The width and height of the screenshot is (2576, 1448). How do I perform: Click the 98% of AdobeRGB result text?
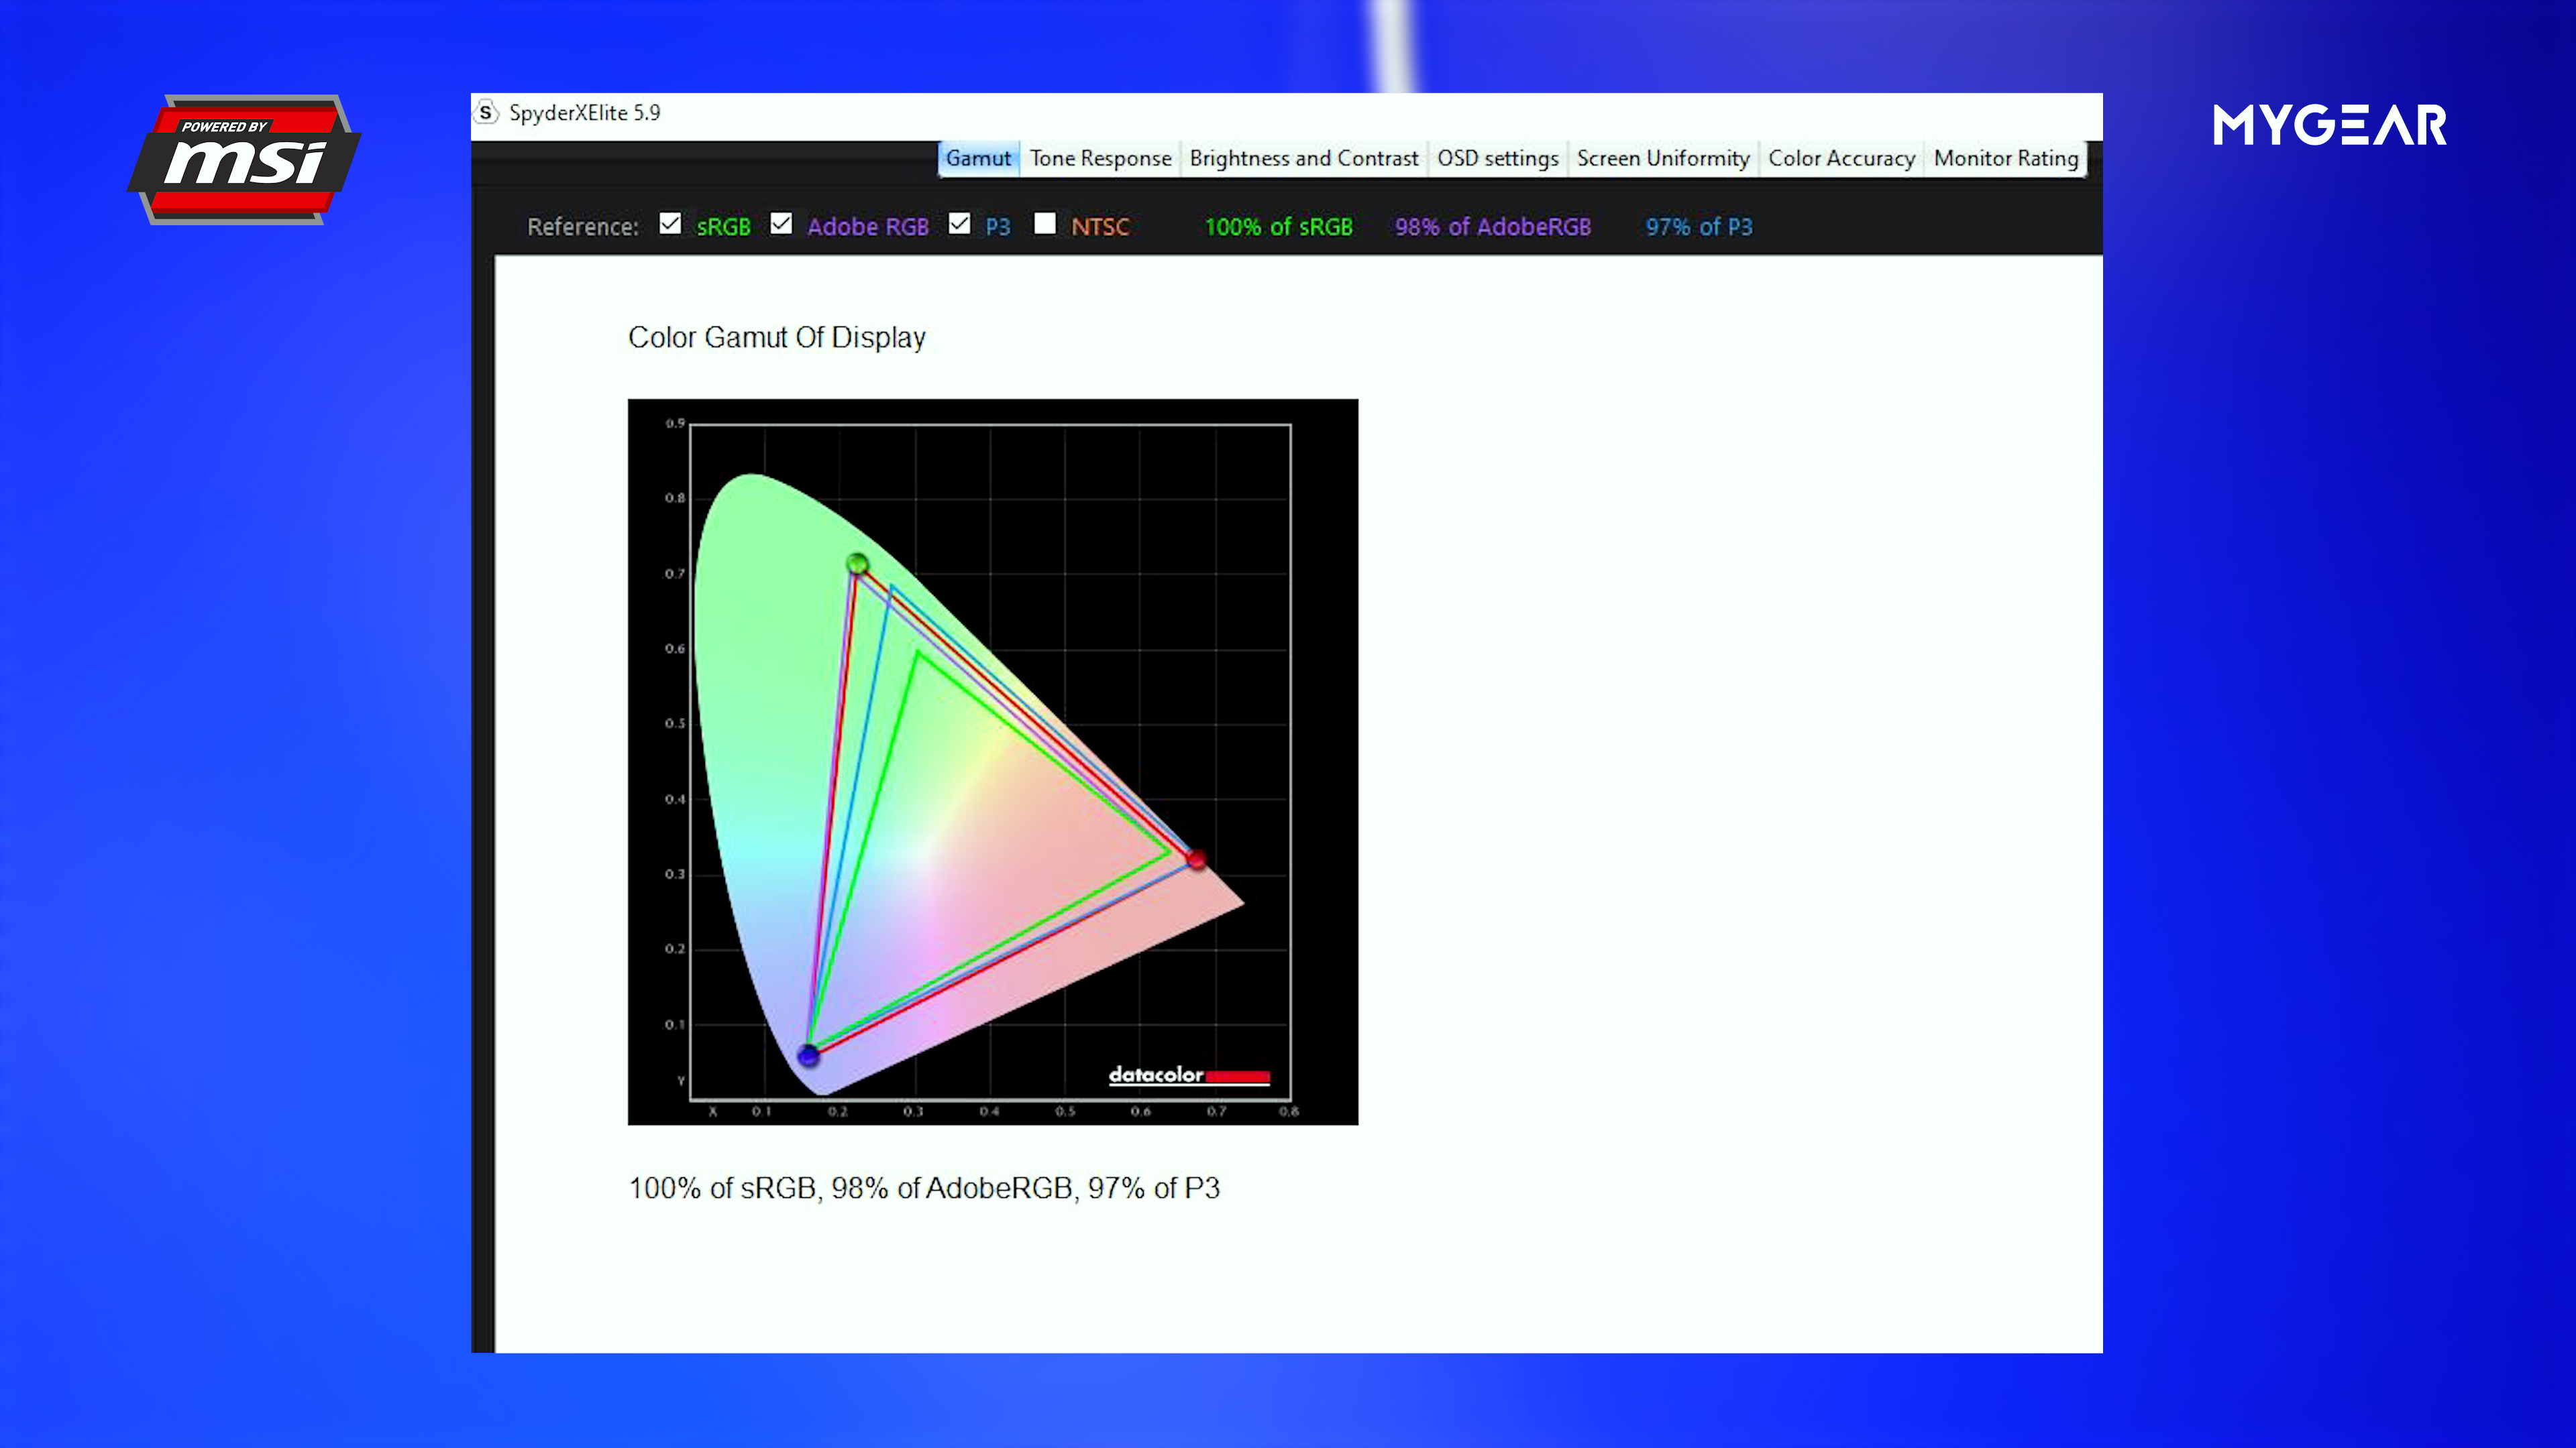tap(1492, 227)
